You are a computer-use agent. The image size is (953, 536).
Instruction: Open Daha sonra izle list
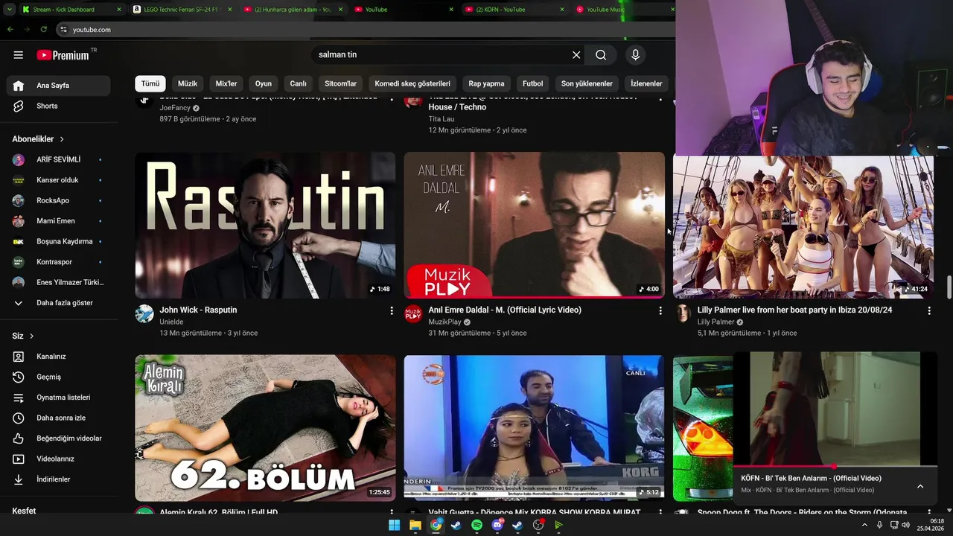[x=58, y=418]
